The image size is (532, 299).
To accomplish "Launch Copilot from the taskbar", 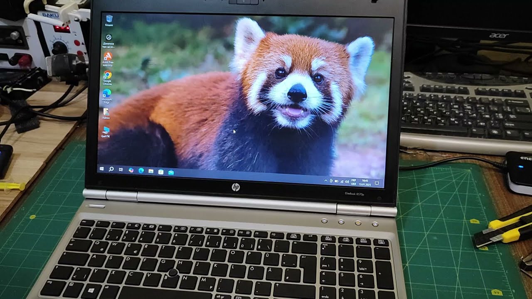I will (x=131, y=170).
